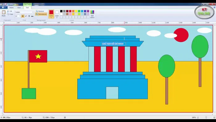Pick the gold palette swatch

[73, 14]
